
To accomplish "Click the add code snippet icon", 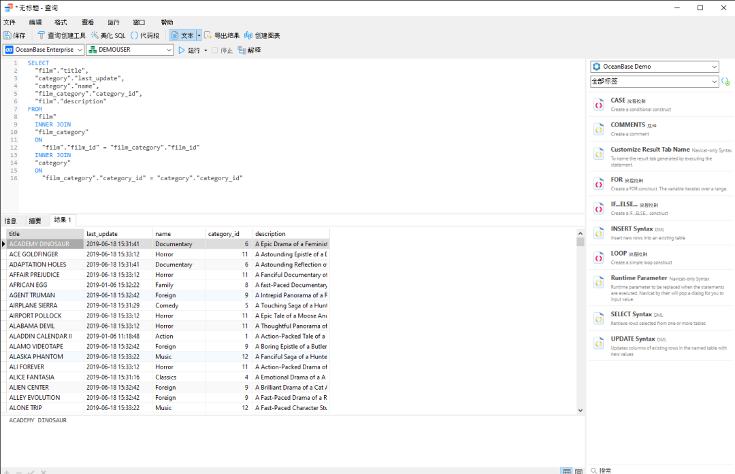I will point(725,82).
